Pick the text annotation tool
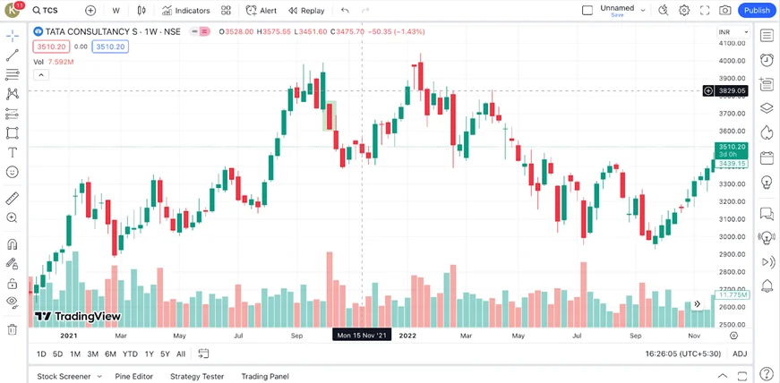The width and height of the screenshot is (780, 383). pyautogui.click(x=13, y=152)
